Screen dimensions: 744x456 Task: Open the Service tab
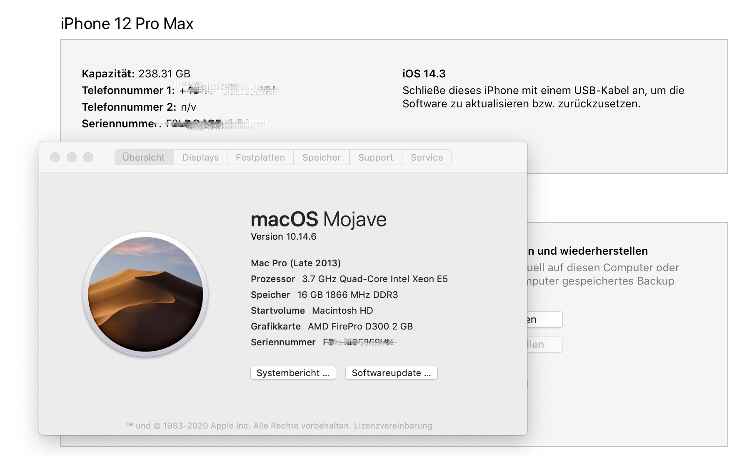(x=427, y=157)
